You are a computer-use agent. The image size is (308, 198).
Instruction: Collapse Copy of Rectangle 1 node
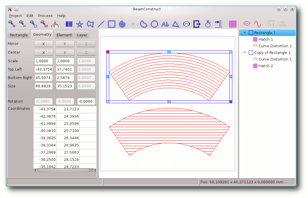[244, 52]
